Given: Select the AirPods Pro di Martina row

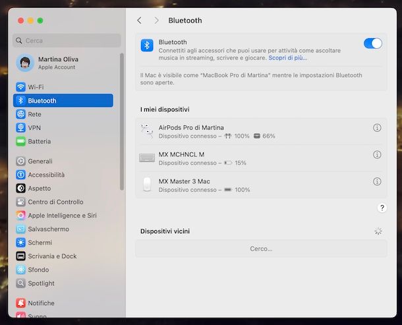Looking at the screenshot, I should pos(261,132).
